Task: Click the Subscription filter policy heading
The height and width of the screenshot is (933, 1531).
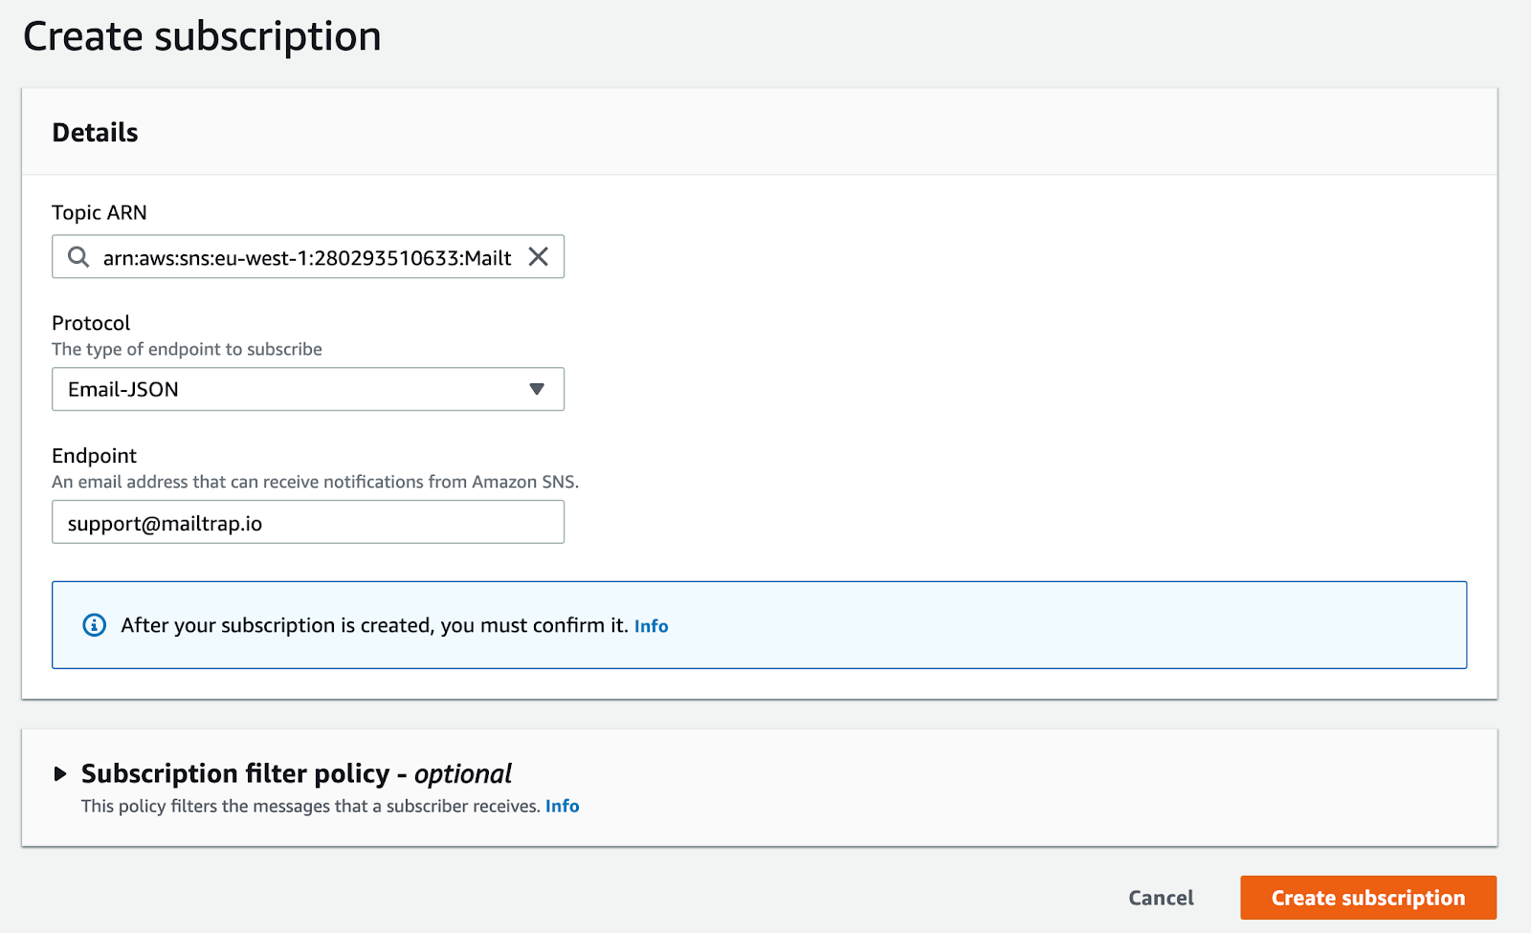Action: click(296, 773)
